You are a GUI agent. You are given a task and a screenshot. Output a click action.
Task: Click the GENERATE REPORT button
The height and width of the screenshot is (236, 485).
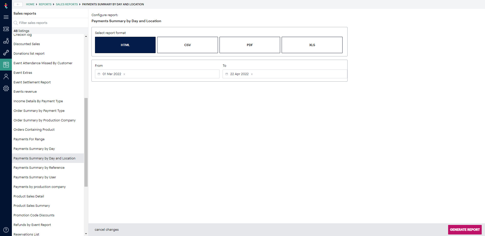point(465,229)
